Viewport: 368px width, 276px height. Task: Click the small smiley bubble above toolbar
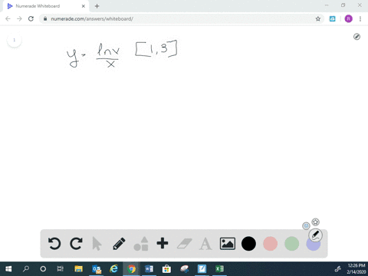(x=306, y=225)
